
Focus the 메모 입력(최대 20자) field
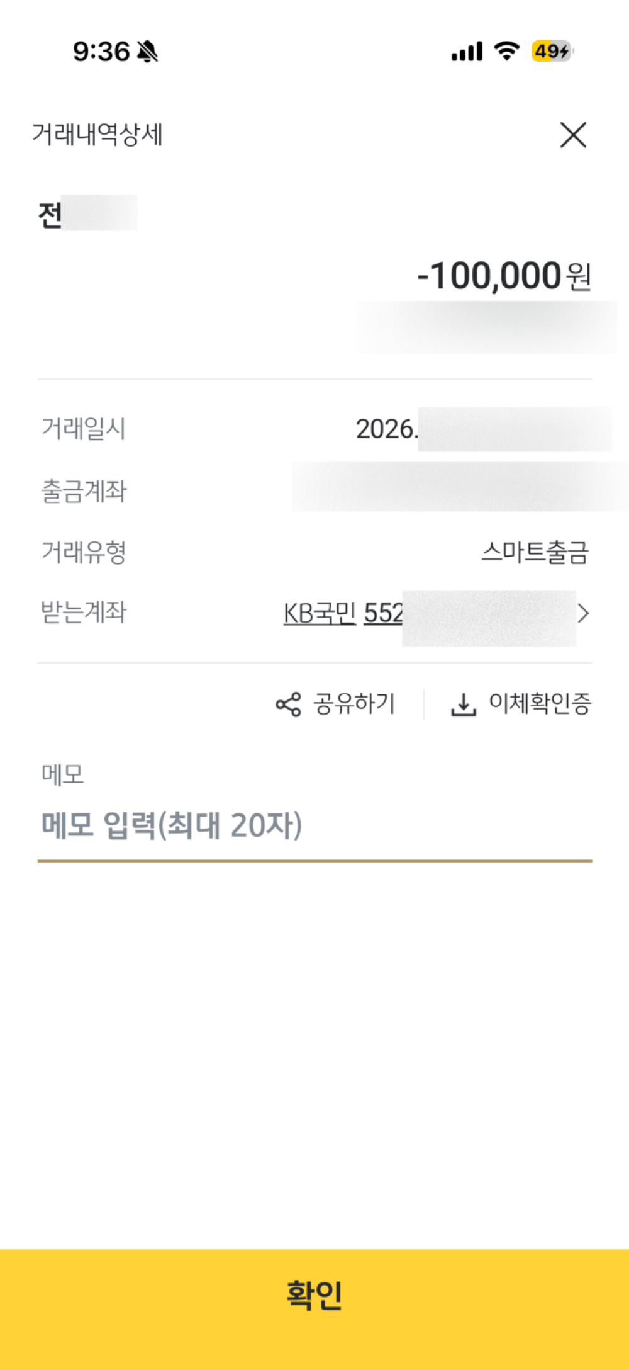[314, 825]
